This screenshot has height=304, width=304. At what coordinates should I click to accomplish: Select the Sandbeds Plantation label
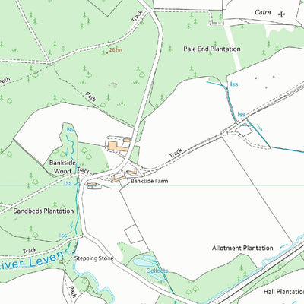tap(43, 211)
